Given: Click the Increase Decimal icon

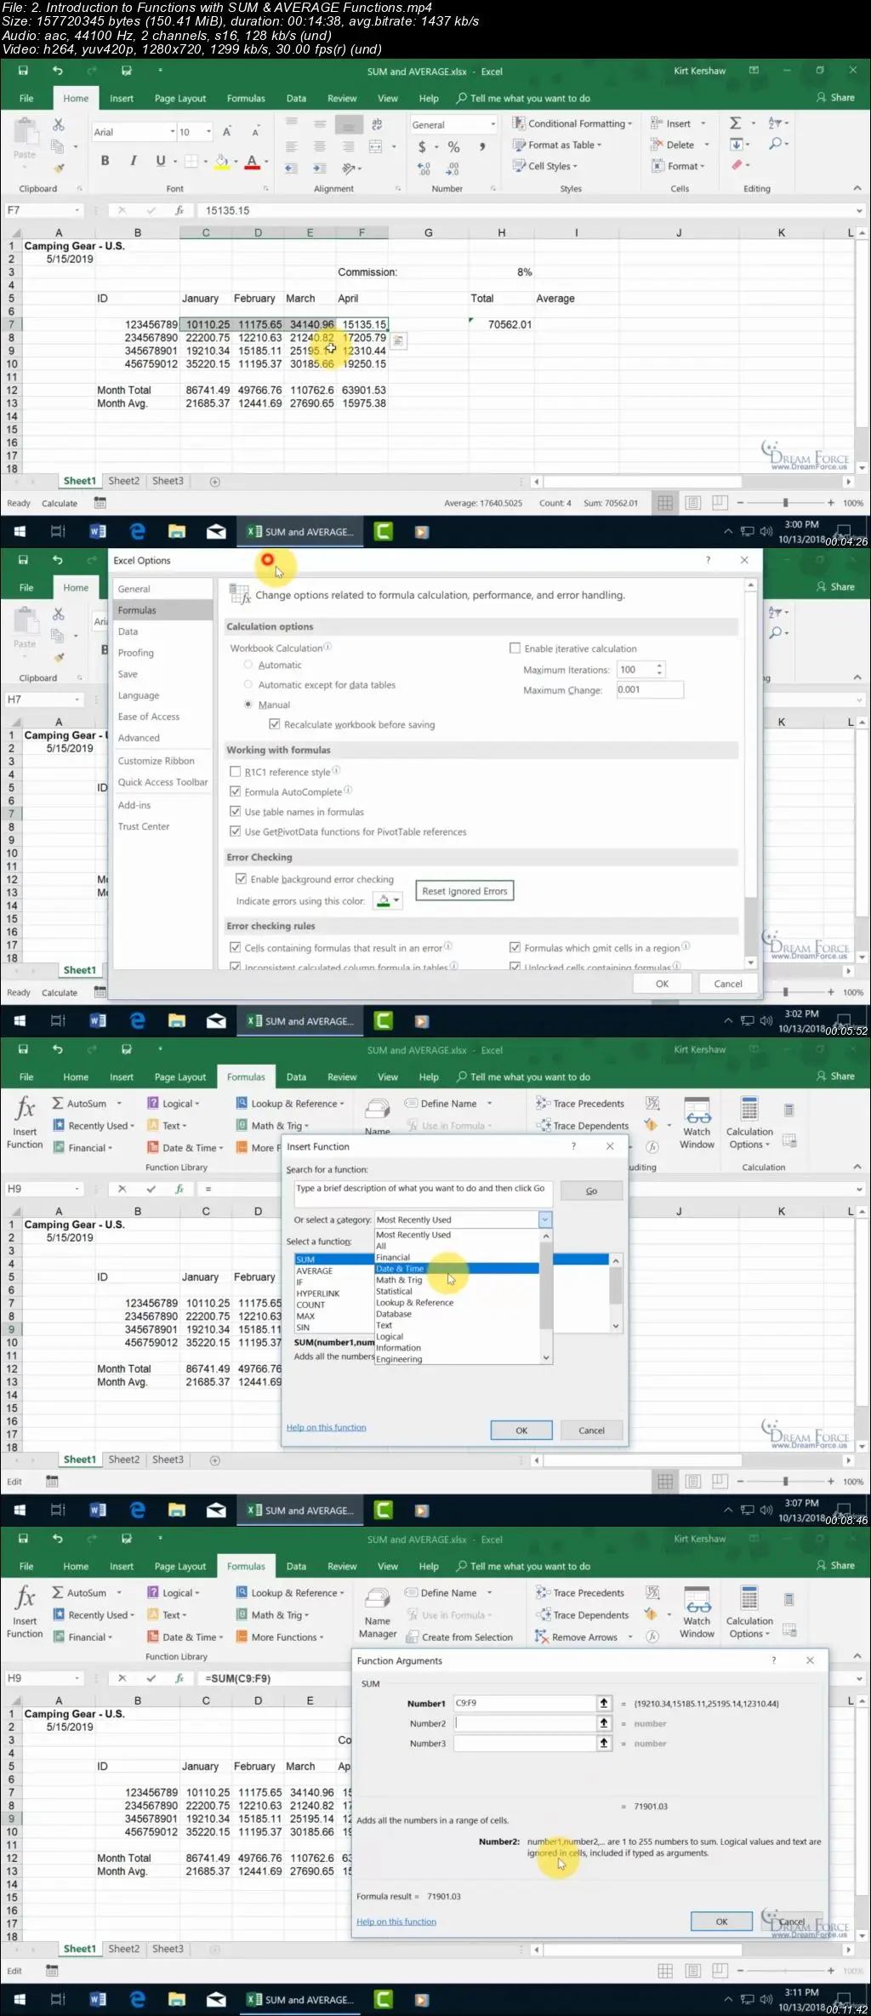Looking at the screenshot, I should 424,168.
